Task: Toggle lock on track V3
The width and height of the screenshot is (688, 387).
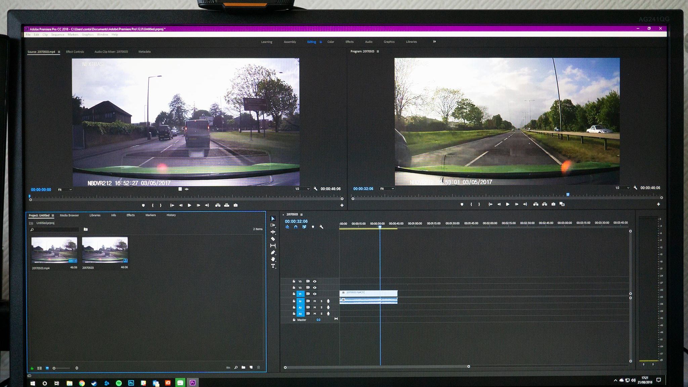Action: pyautogui.click(x=294, y=281)
